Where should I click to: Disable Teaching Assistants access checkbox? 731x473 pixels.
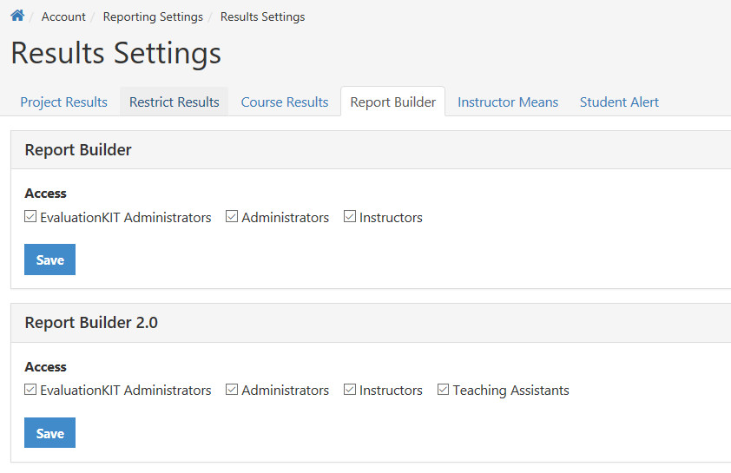point(443,389)
